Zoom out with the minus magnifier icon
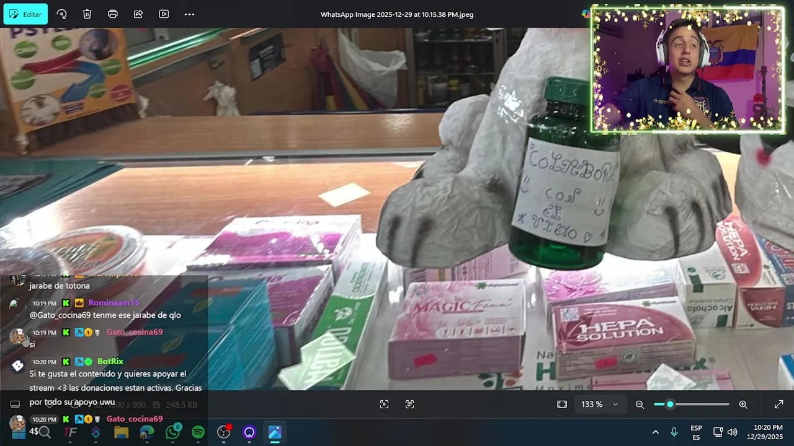The height and width of the screenshot is (446, 794). pos(640,404)
